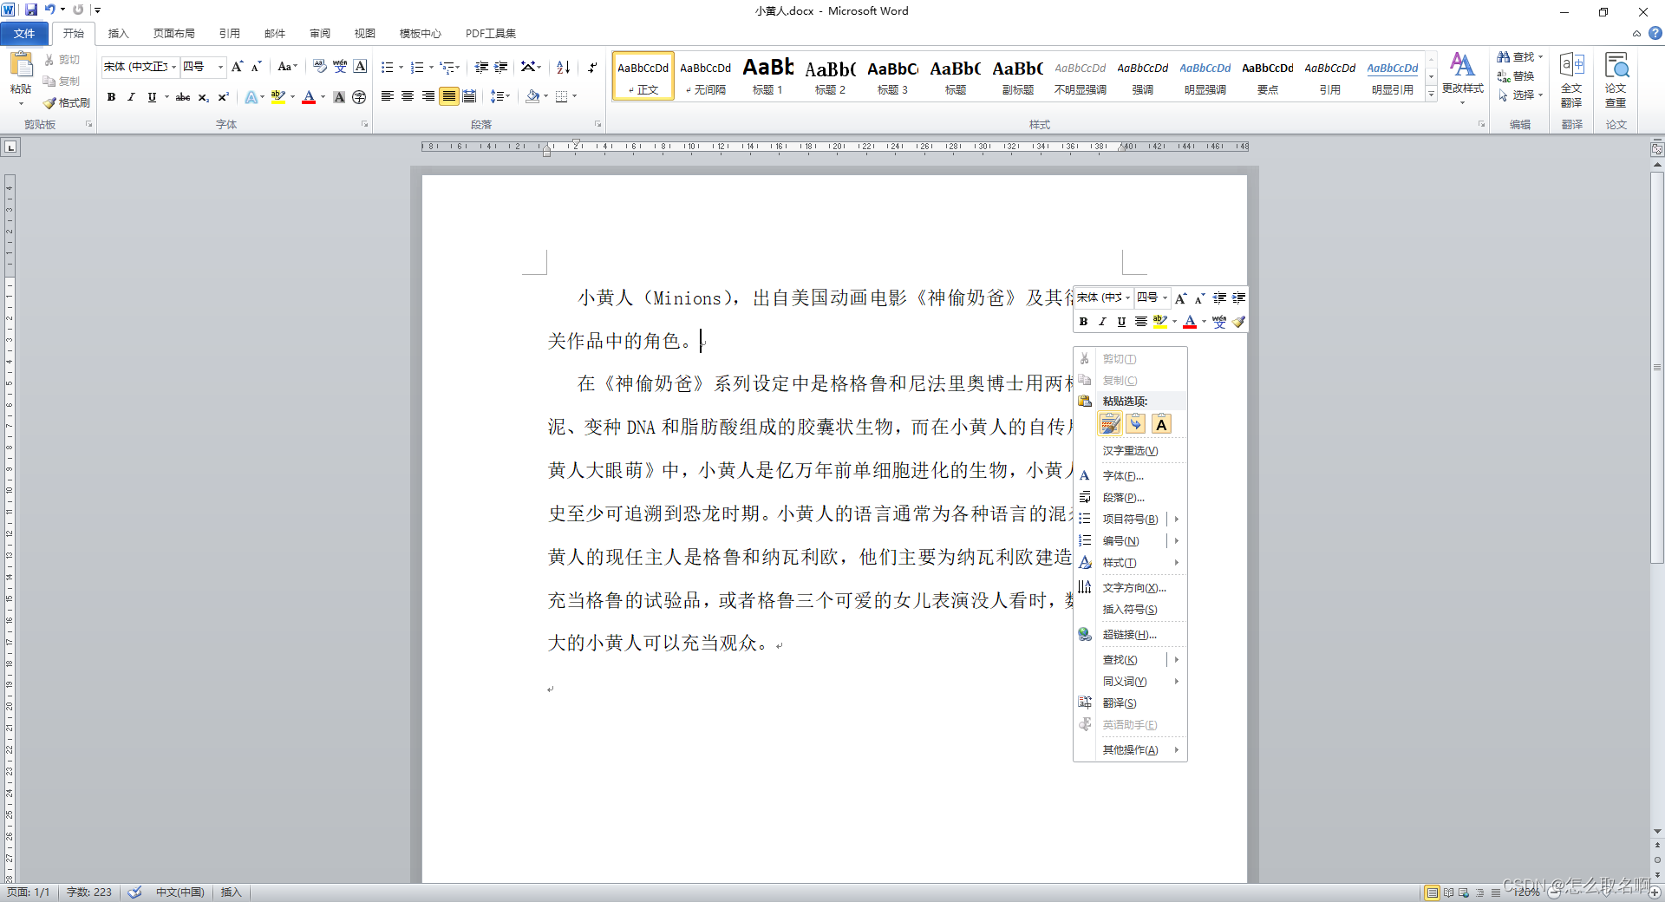Choose Keep Text Only paste option (A)

click(1161, 424)
